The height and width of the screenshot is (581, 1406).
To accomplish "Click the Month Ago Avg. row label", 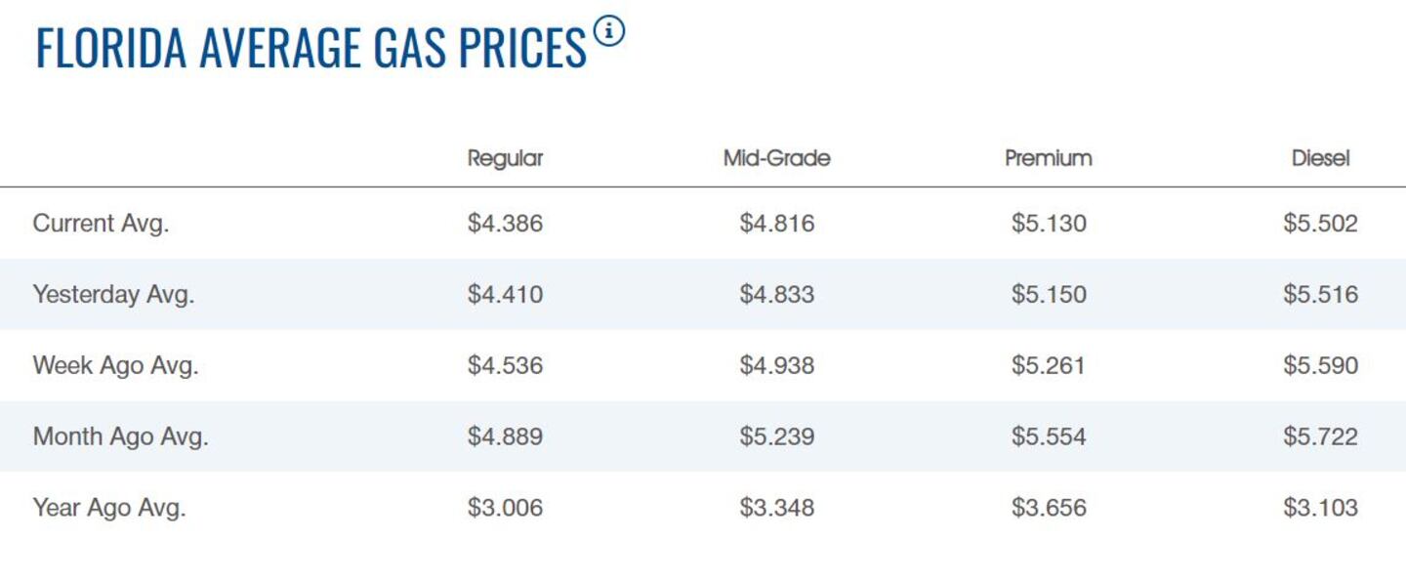I will (x=120, y=436).
